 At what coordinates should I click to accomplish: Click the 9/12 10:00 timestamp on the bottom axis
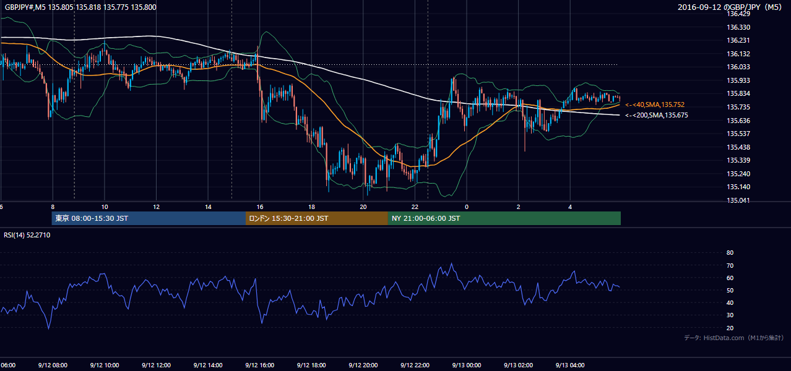click(104, 365)
